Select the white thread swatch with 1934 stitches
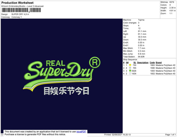This screenshot has width=177, height=137. click(x=130, y=74)
